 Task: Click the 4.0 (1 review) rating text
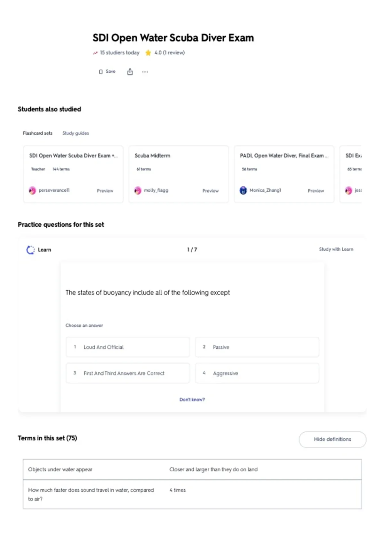[170, 52]
